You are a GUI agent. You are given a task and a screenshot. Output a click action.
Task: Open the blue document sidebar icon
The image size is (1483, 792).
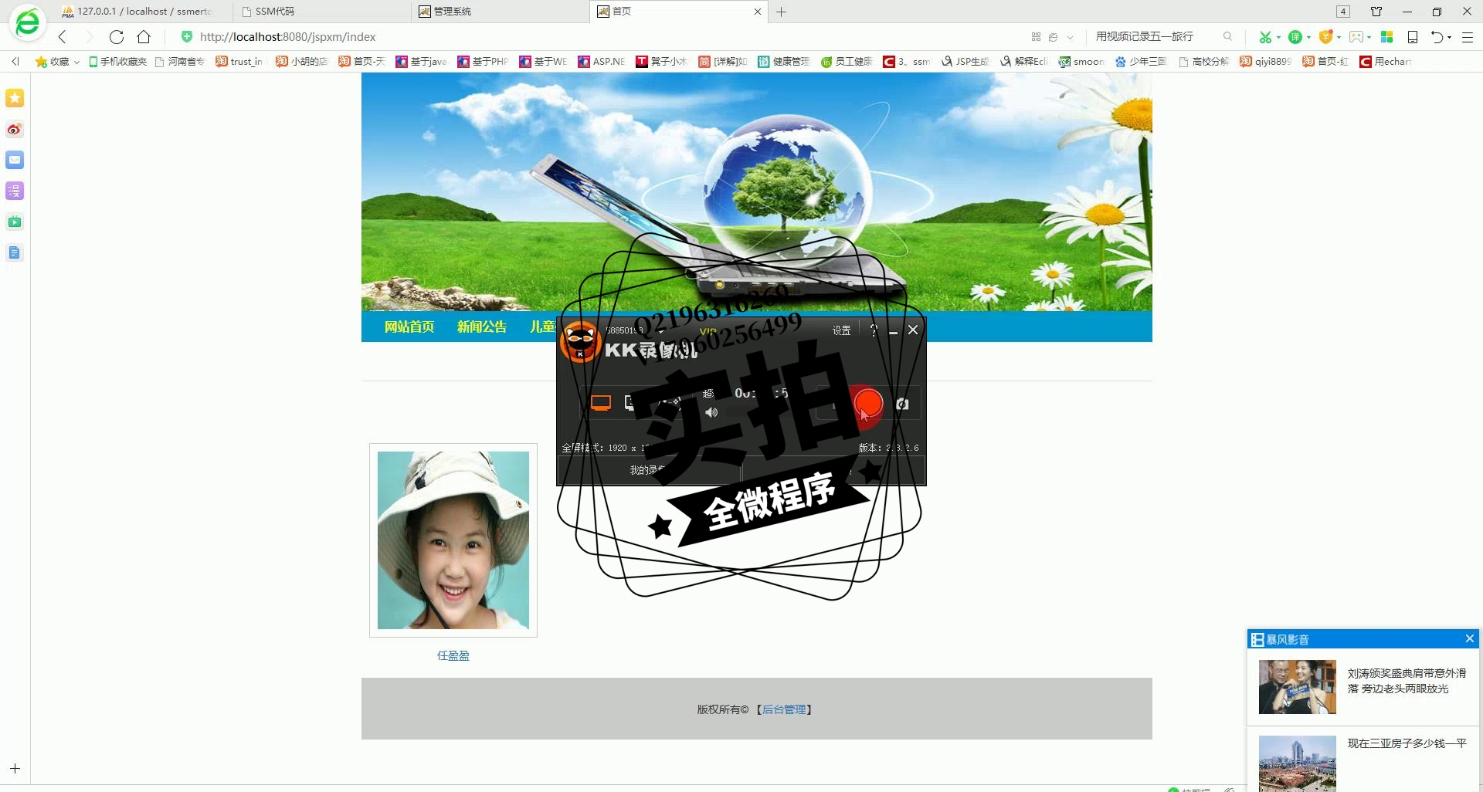click(x=15, y=252)
